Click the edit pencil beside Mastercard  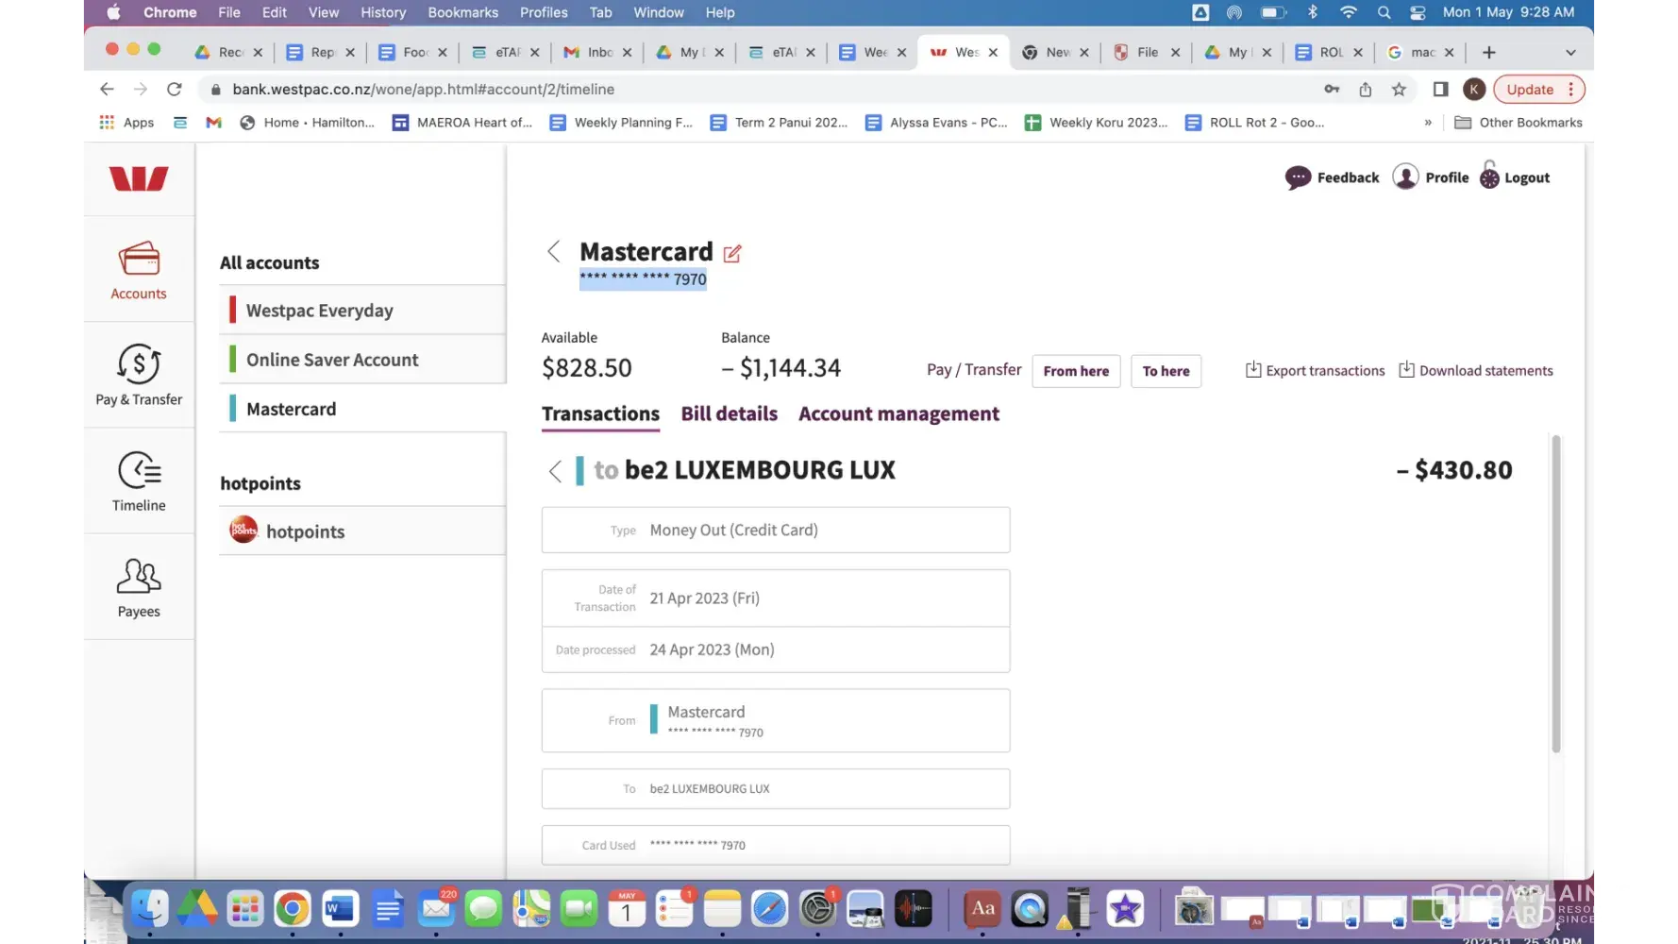pyautogui.click(x=732, y=253)
